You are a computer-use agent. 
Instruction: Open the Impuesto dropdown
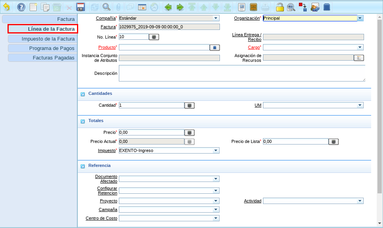tap(216, 150)
